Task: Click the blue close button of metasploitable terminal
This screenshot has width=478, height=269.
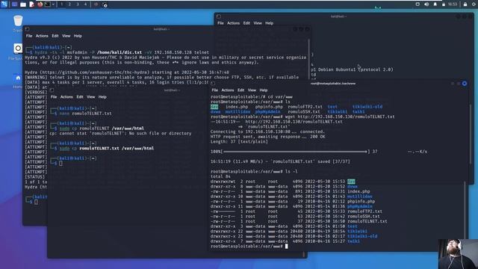Action: click(465, 83)
